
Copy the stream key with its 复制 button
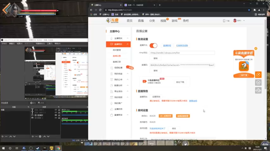[x=156, y=70]
